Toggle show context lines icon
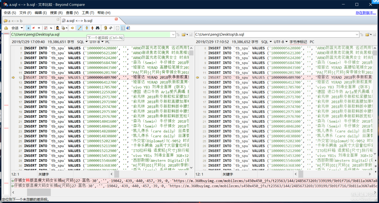This screenshot has width=379, height=203. pos(46,28)
